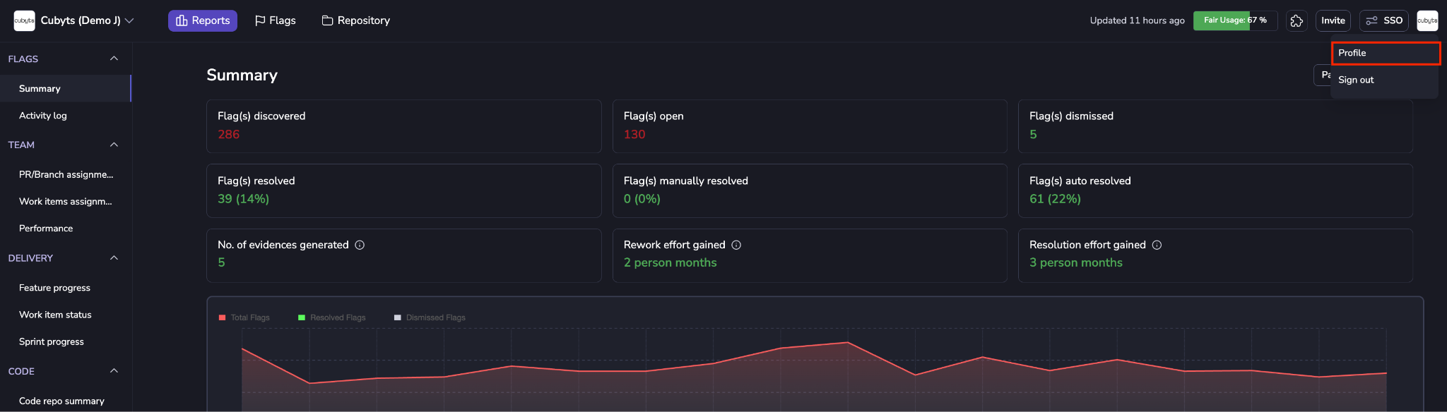This screenshot has height=412, width=1447.
Task: Open the Flags tab
Action: [276, 20]
